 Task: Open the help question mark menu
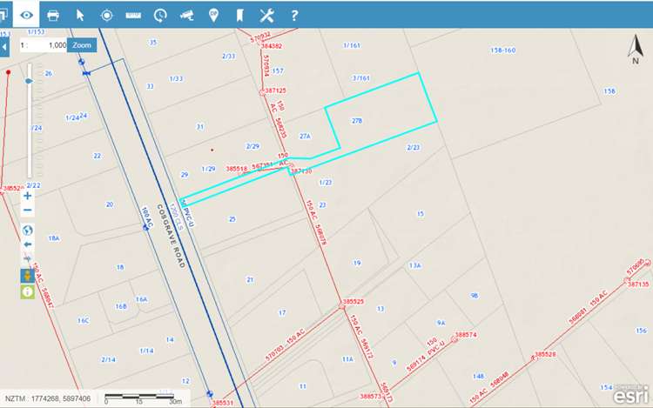click(x=294, y=15)
